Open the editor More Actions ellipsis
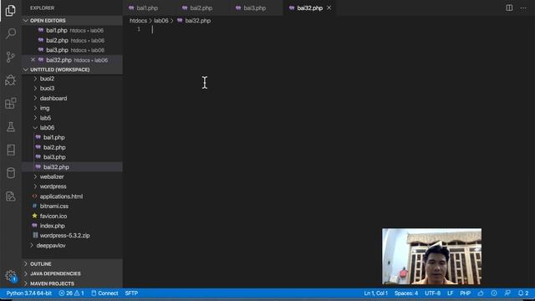Image resolution: width=535 pixels, height=301 pixels. pyautogui.click(x=523, y=8)
